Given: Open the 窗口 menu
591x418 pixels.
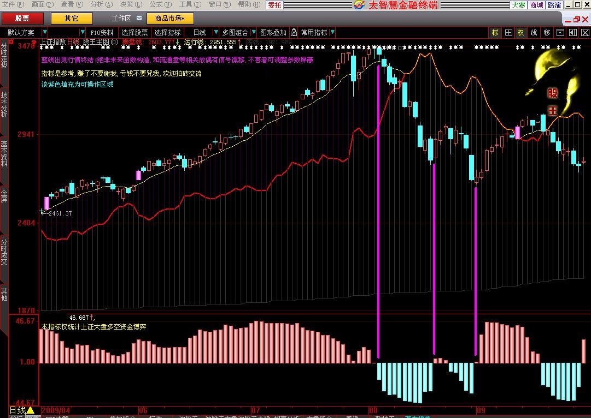Looking at the screenshot, I should coord(220,4).
